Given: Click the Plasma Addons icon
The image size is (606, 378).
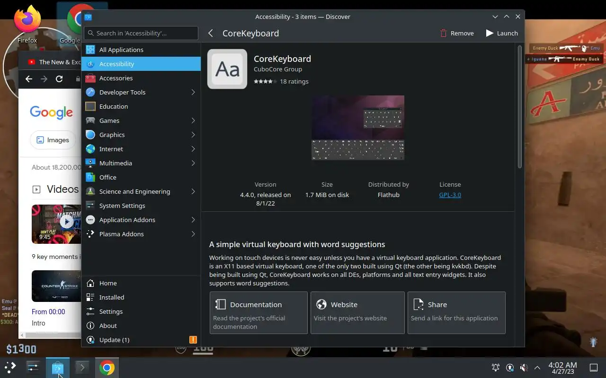Looking at the screenshot, I should [x=90, y=234].
